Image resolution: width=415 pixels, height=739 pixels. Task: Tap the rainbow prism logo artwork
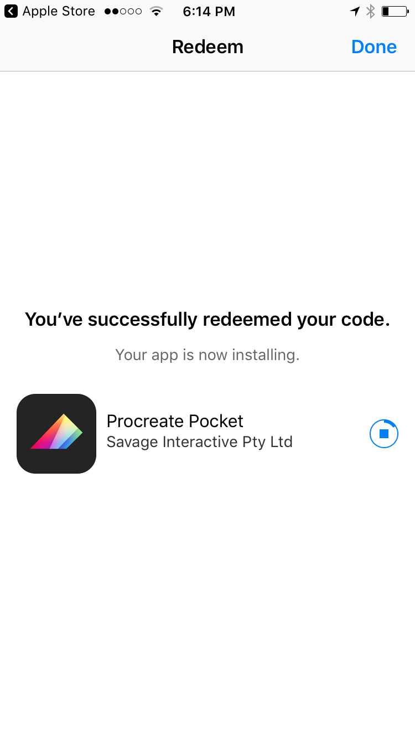click(x=56, y=432)
